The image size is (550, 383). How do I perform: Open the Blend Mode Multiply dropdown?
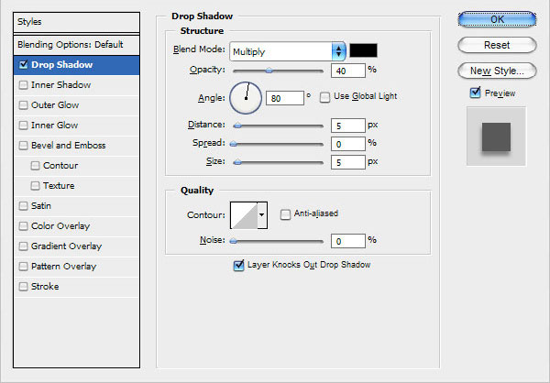[288, 51]
